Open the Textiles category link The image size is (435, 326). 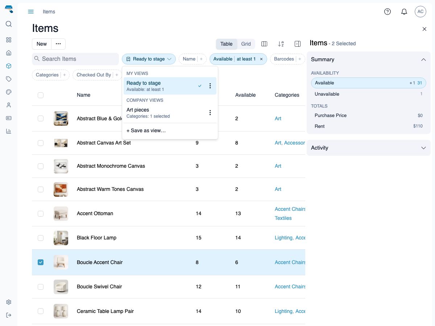click(x=283, y=218)
